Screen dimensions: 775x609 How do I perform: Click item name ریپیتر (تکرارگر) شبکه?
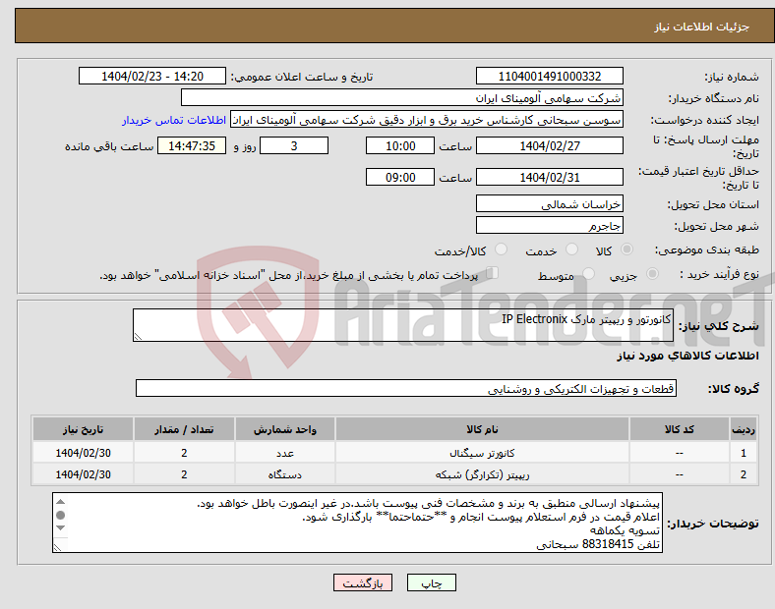point(482,474)
